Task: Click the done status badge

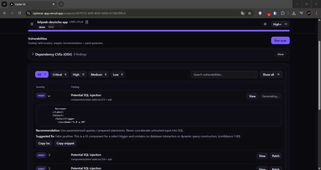Action: pos(42,27)
